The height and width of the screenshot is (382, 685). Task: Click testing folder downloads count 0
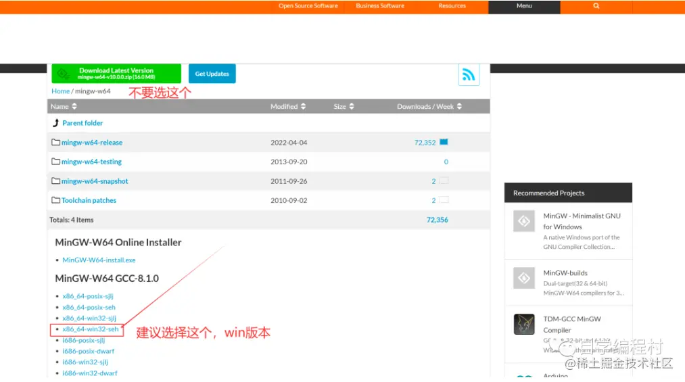point(446,162)
